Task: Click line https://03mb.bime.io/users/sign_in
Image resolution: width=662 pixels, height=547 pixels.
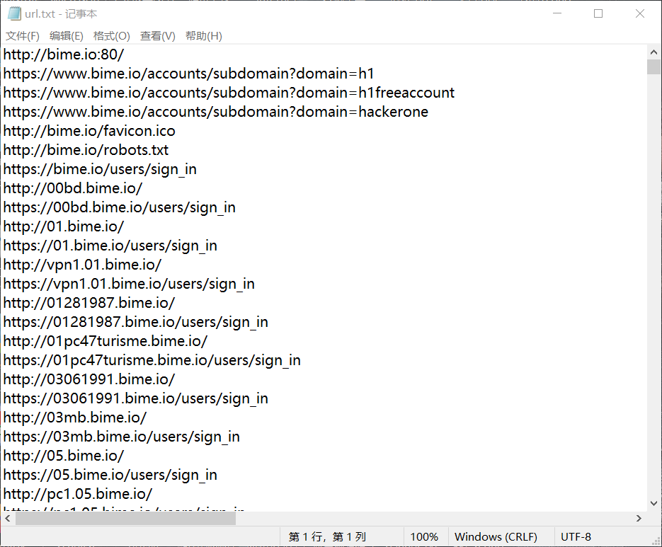Action: (x=122, y=437)
